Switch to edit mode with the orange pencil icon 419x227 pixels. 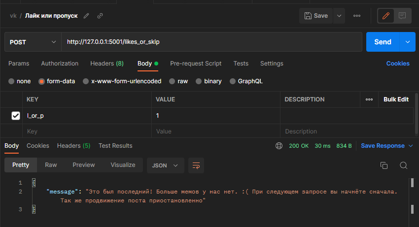pyautogui.click(x=385, y=16)
